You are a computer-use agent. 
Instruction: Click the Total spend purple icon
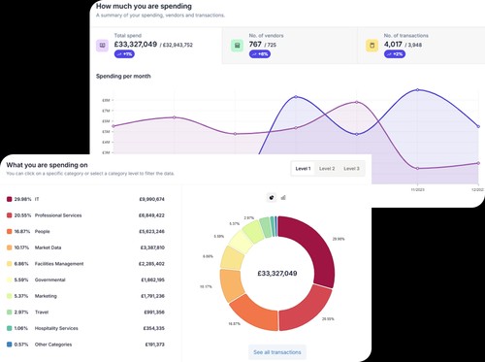(x=102, y=46)
